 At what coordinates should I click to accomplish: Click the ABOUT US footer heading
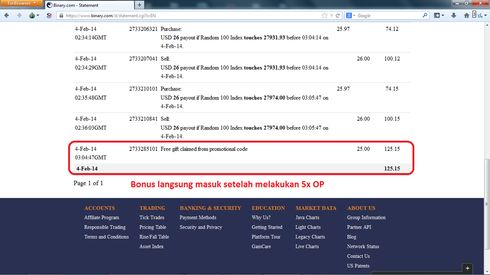pyautogui.click(x=361, y=208)
